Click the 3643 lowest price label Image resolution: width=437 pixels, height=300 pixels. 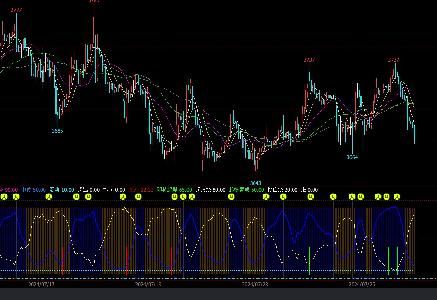click(256, 183)
